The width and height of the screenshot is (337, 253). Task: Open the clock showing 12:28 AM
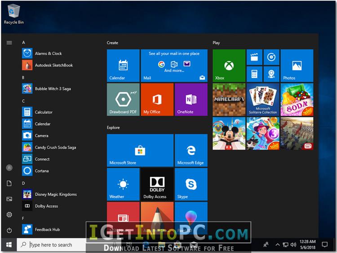(307, 244)
